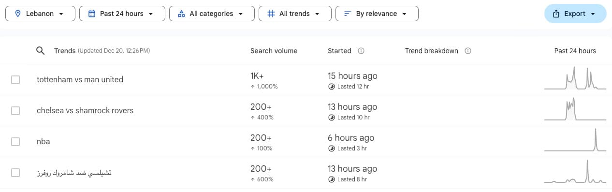The image size is (612, 192).
Task: Click the calendar icon in time filter
Action: pyautogui.click(x=92, y=14)
